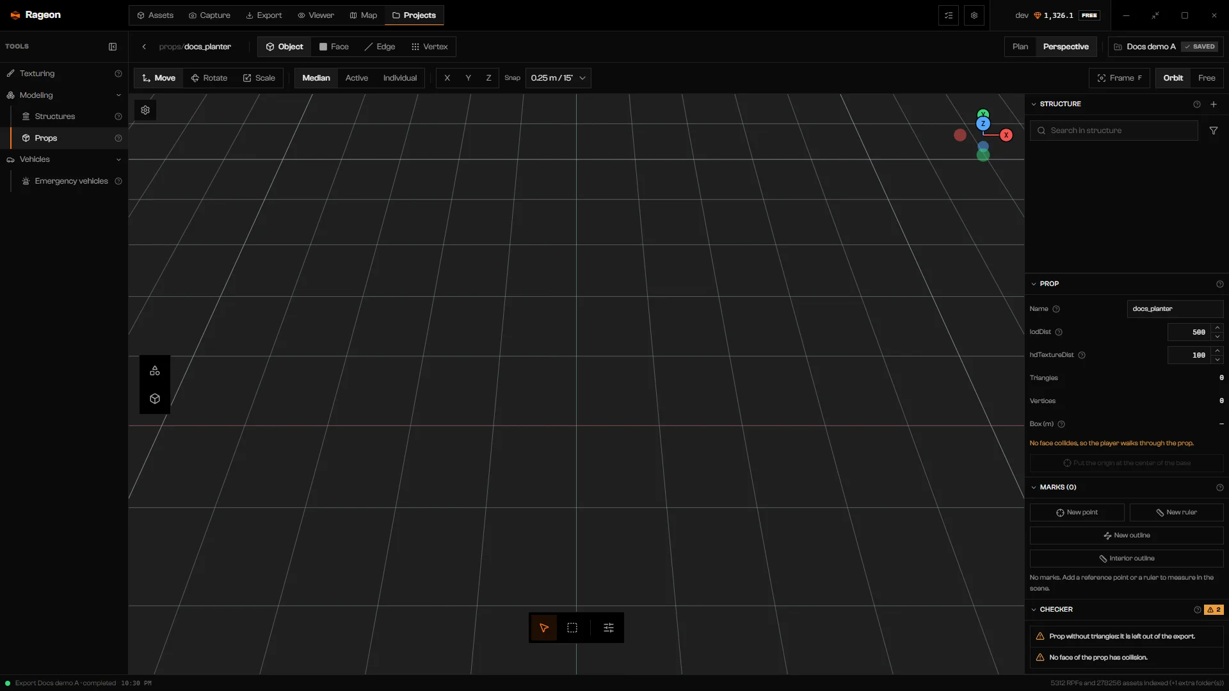Set pivot to Active
This screenshot has width=1229, height=691.
[x=357, y=78]
